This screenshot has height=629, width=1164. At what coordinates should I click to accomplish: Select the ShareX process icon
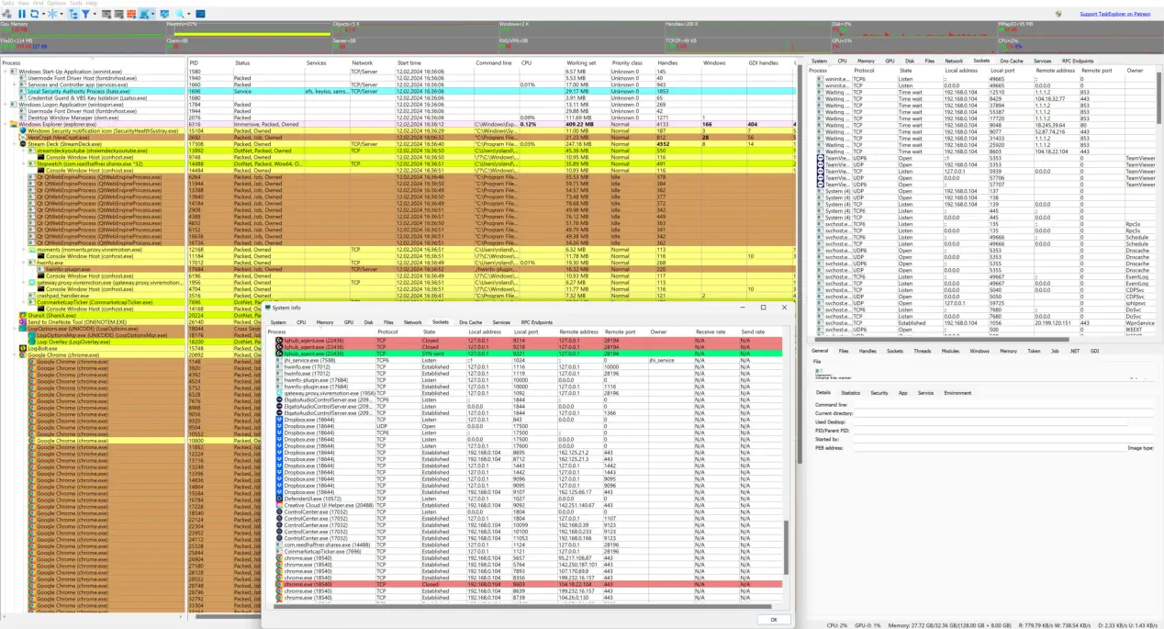(x=23, y=315)
